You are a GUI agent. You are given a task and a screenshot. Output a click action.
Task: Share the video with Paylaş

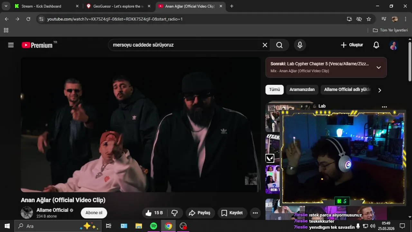tap(200, 213)
